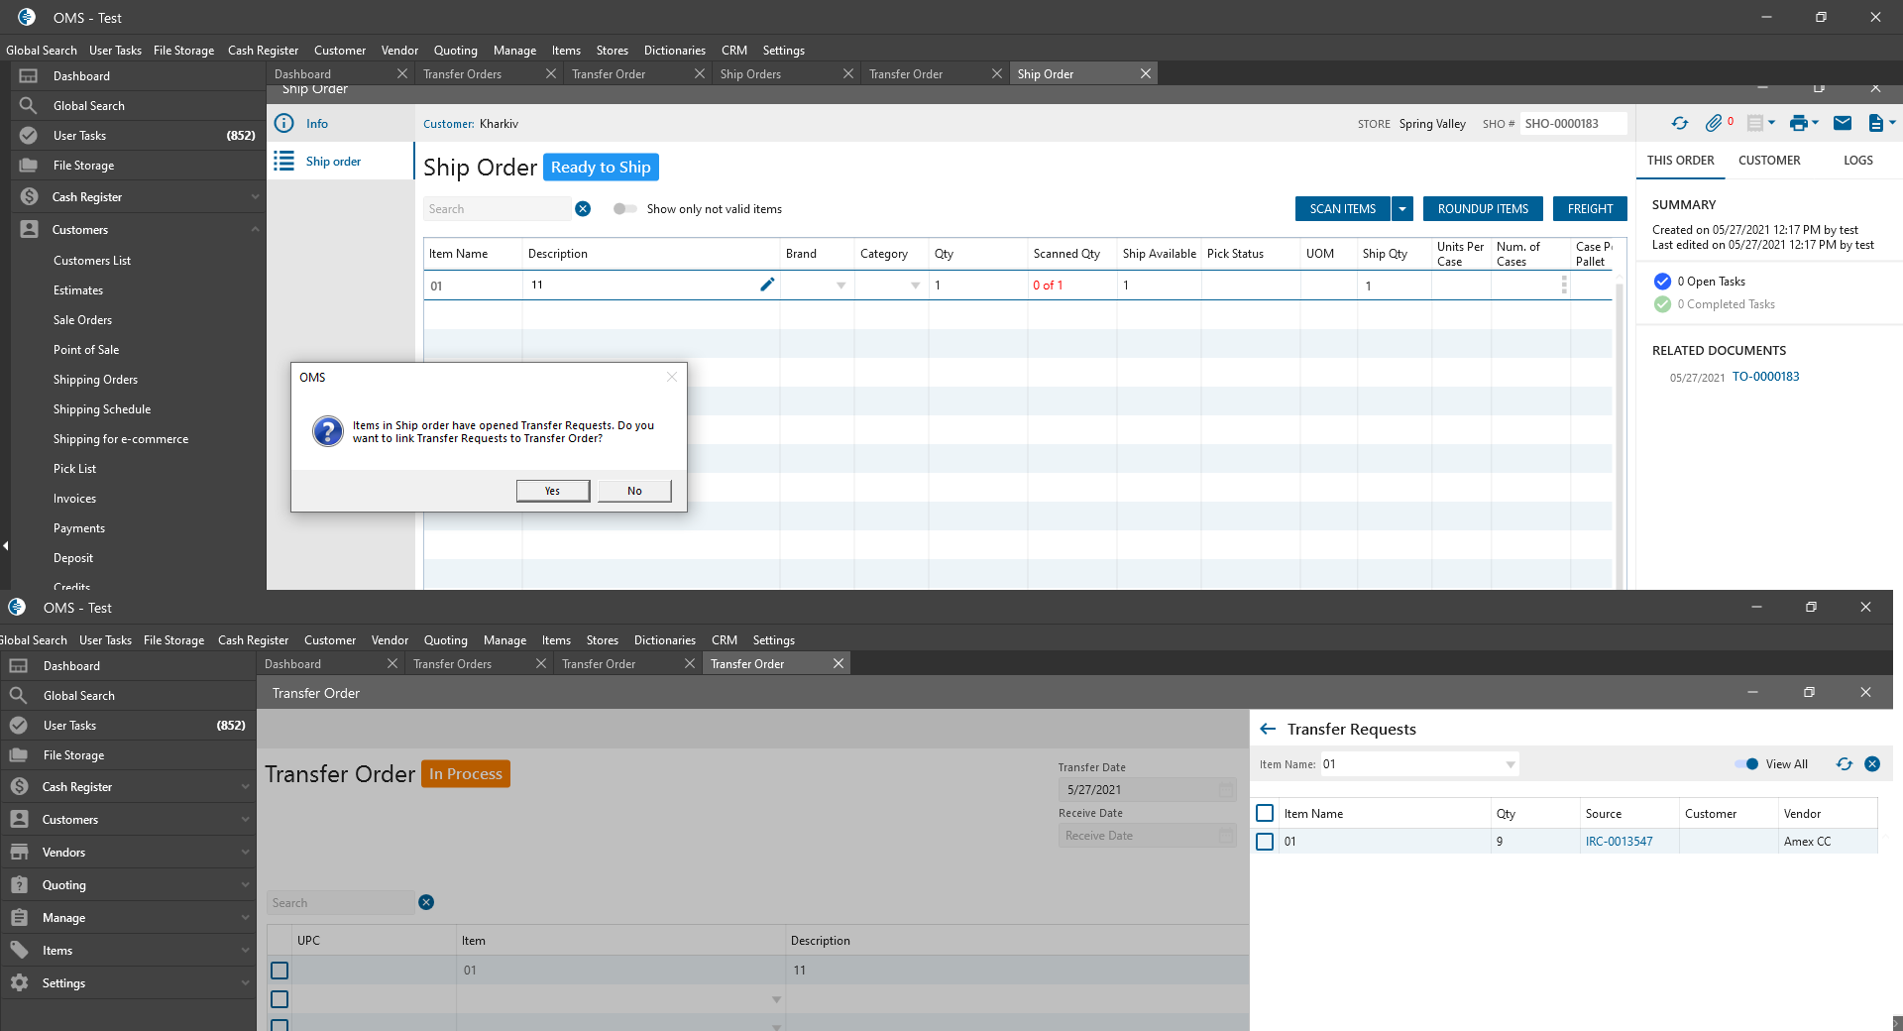The height and width of the screenshot is (1031, 1903).
Task: Refresh the Transfer Requests list
Action: (x=1844, y=763)
